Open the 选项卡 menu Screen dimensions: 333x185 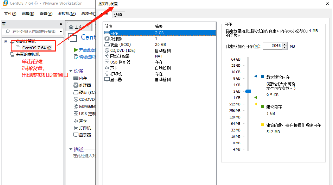point(88,14)
